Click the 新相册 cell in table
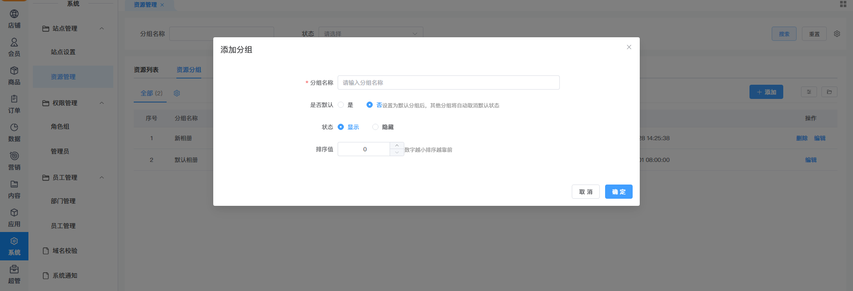 [183, 138]
